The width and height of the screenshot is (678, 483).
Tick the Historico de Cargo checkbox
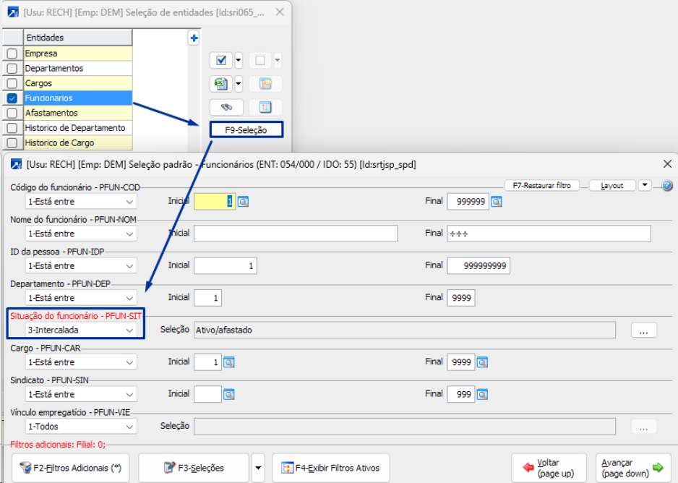point(12,143)
